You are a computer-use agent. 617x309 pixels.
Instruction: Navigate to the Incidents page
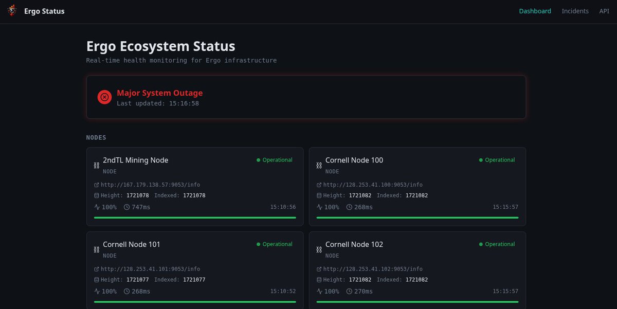(x=575, y=11)
